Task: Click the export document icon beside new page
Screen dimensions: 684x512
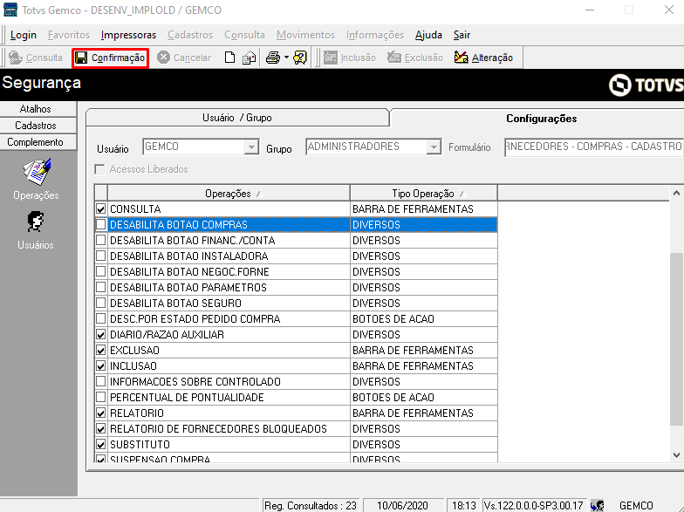Action: (250, 58)
